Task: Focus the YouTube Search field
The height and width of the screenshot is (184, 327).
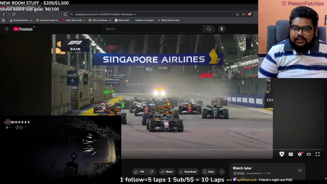Action: coord(153,29)
